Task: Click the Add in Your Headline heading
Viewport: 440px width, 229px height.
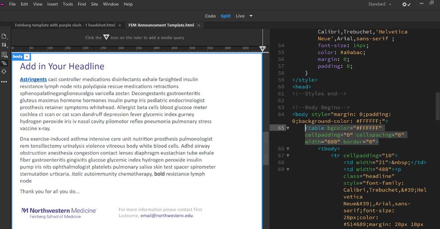Action: click(x=62, y=67)
